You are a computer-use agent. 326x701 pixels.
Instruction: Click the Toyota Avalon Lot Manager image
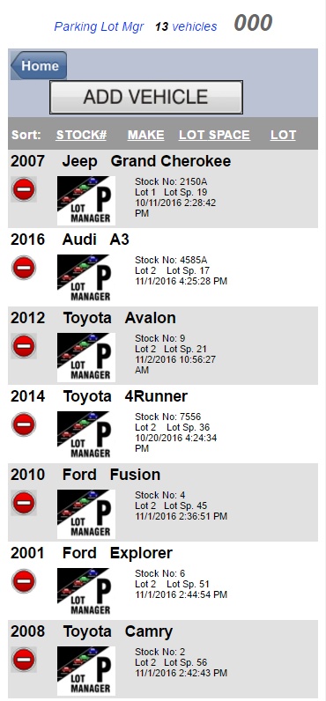(x=86, y=358)
